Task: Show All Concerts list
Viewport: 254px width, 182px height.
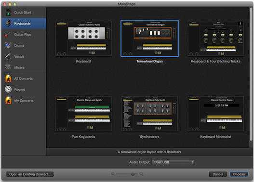Action: (x=24, y=78)
